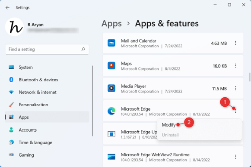Click the Apps breadcrumb link
Screen dimensions: 251x167
click(111, 24)
